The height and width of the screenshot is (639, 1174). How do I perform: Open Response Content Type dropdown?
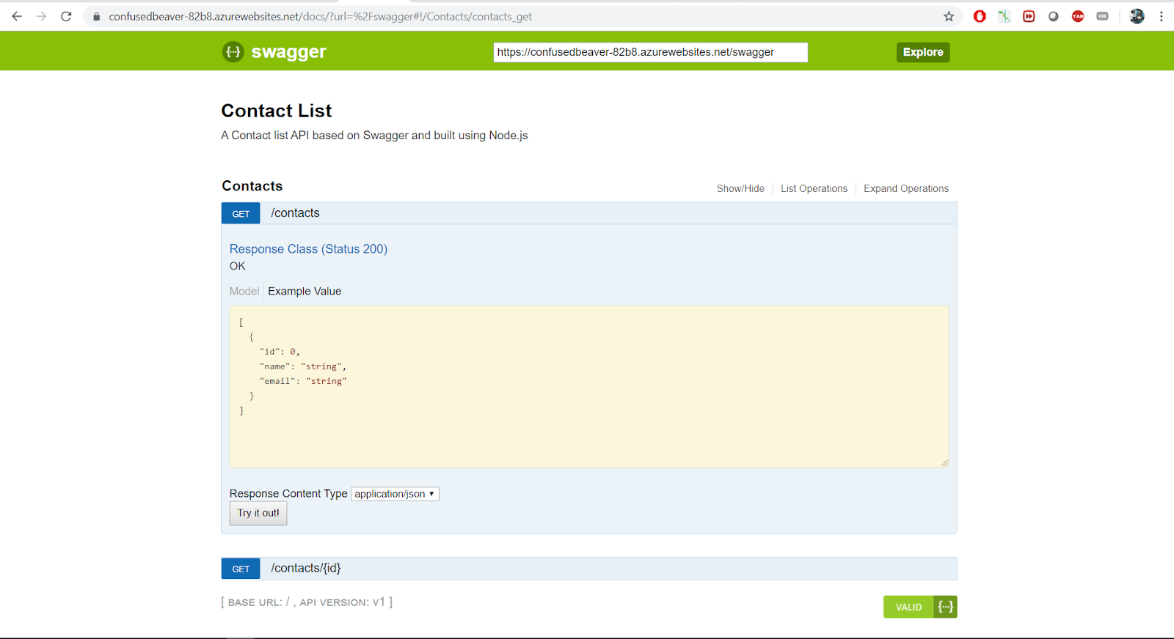click(395, 494)
